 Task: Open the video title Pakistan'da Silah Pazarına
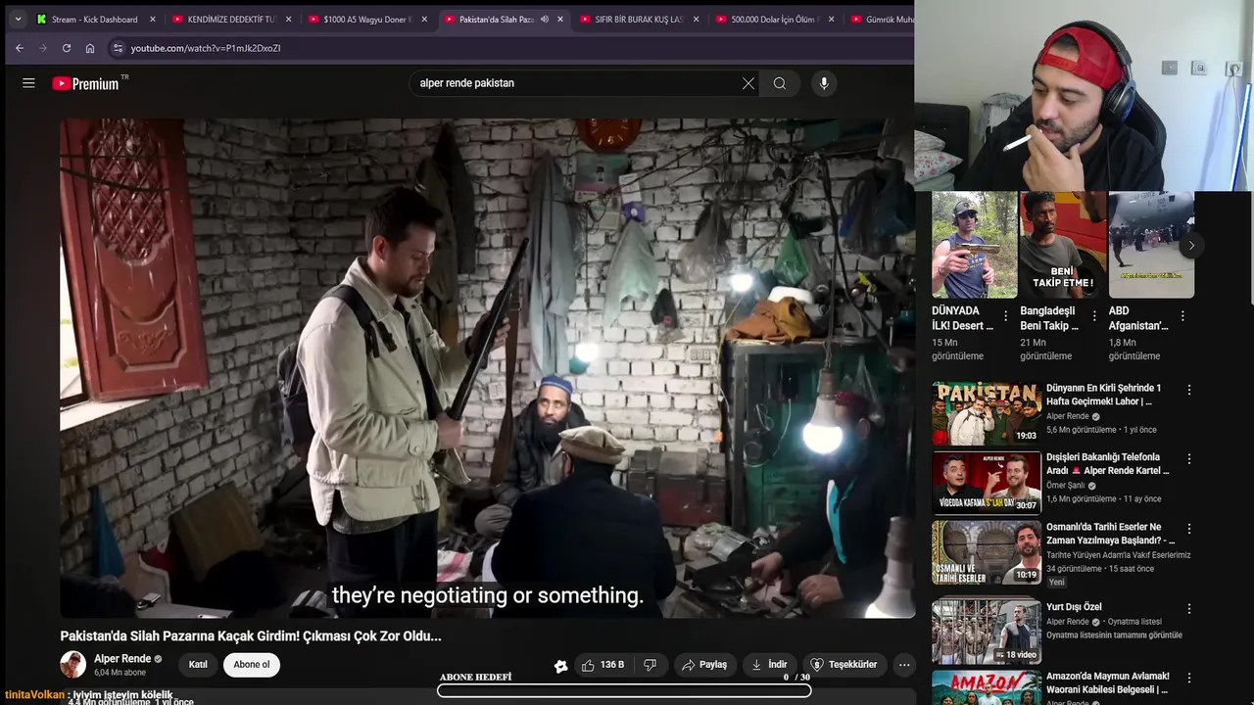pyautogui.click(x=251, y=635)
